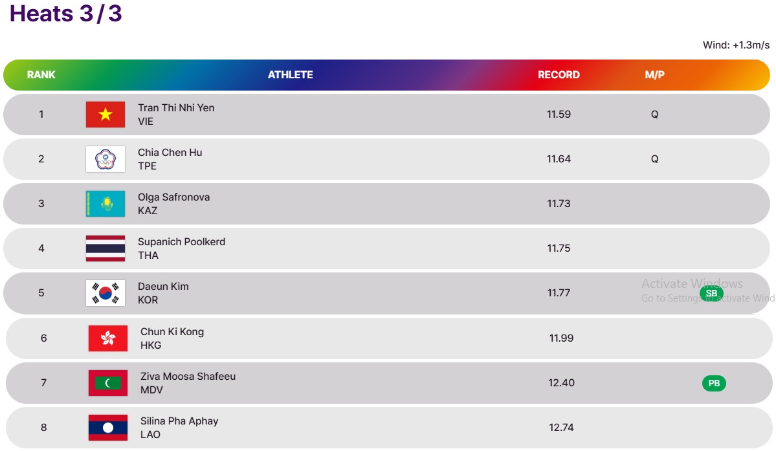
Task: Click the Heats 3/3 heading
Action: click(66, 14)
